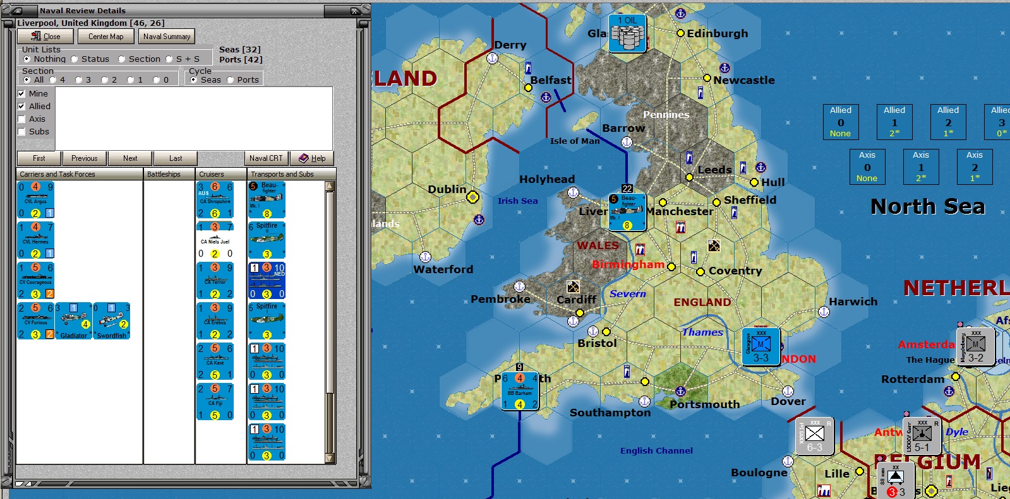Select the 5 Spitfire fighter counter
The height and width of the screenshot is (499, 1010).
pos(267,321)
